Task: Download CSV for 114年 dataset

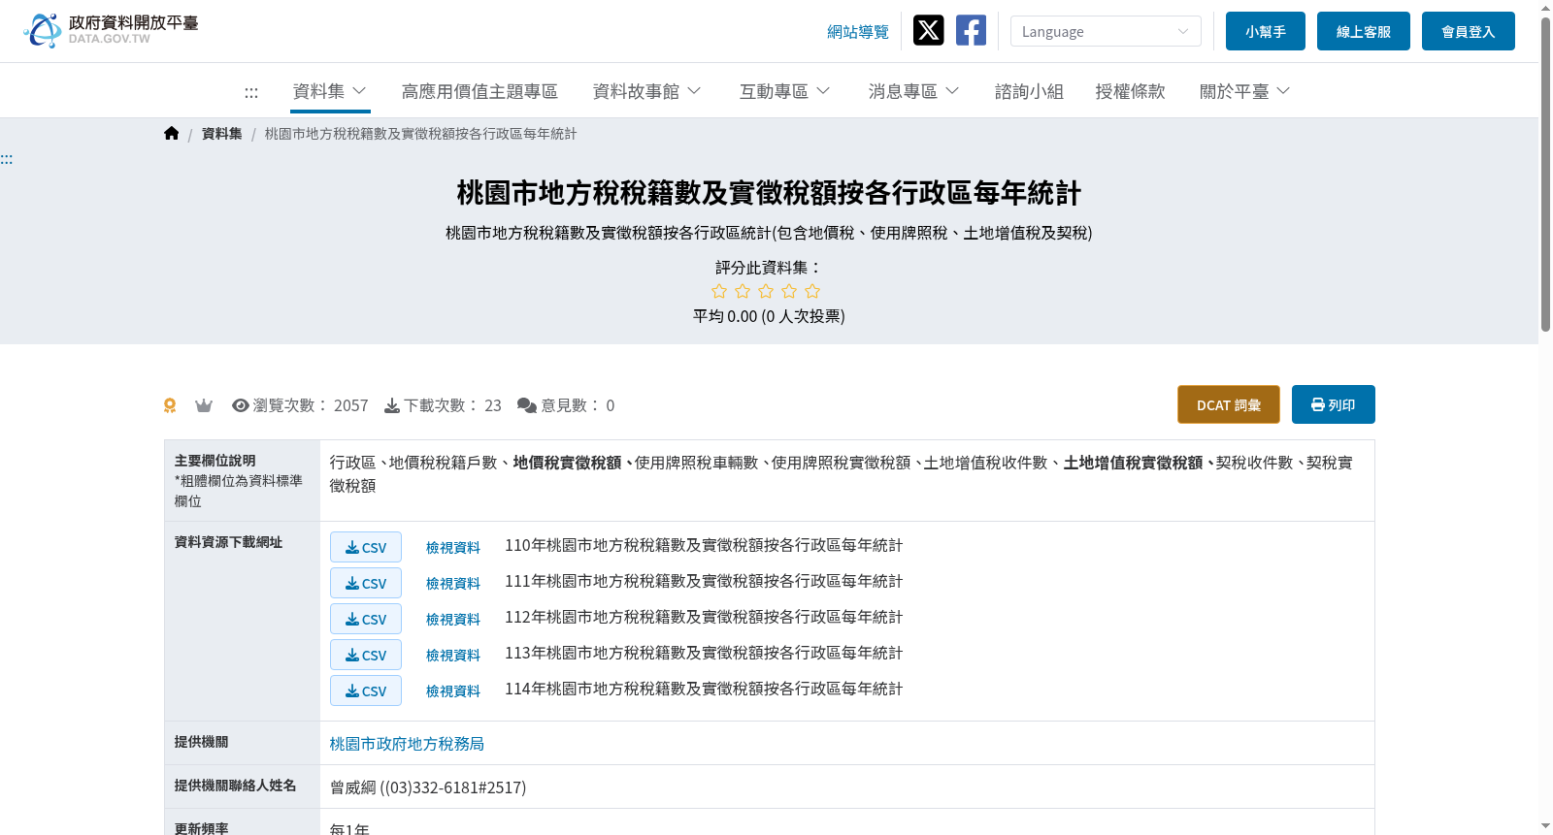Action: pos(366,690)
